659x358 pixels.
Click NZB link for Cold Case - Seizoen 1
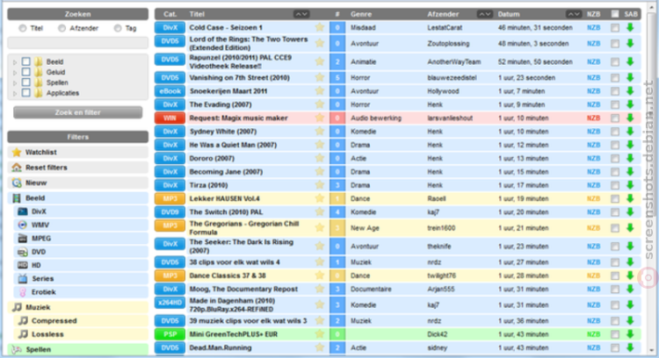tap(593, 28)
